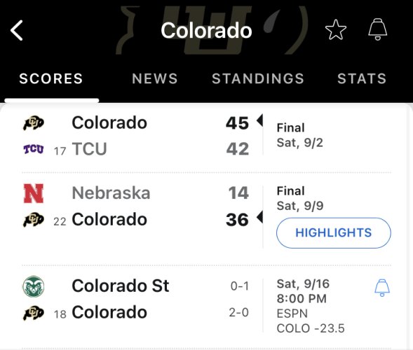Select the Stats tab
Screen dimensions: 413x350
pyautogui.click(x=362, y=78)
